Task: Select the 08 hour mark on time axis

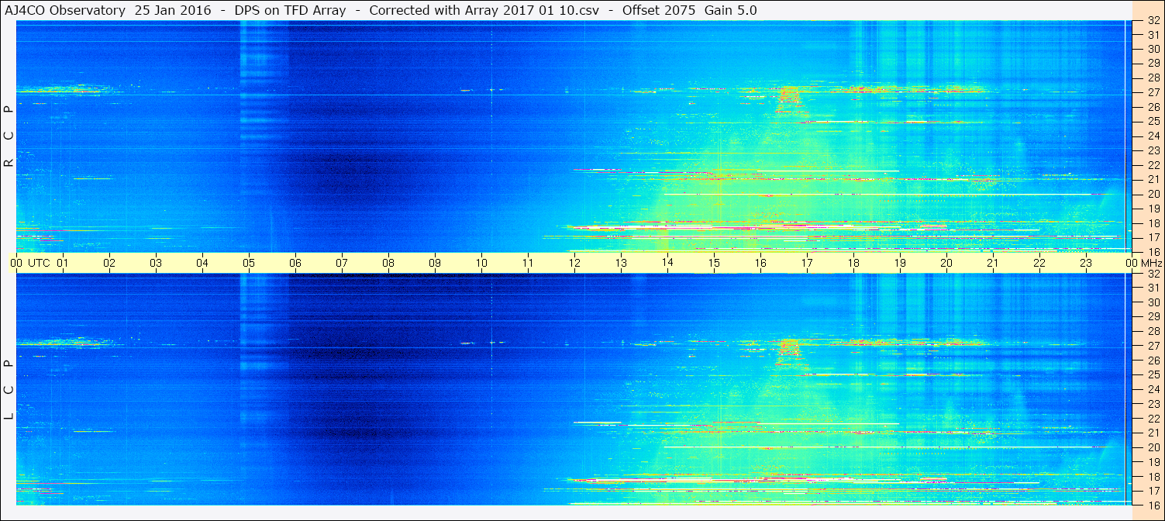Action: [x=388, y=263]
